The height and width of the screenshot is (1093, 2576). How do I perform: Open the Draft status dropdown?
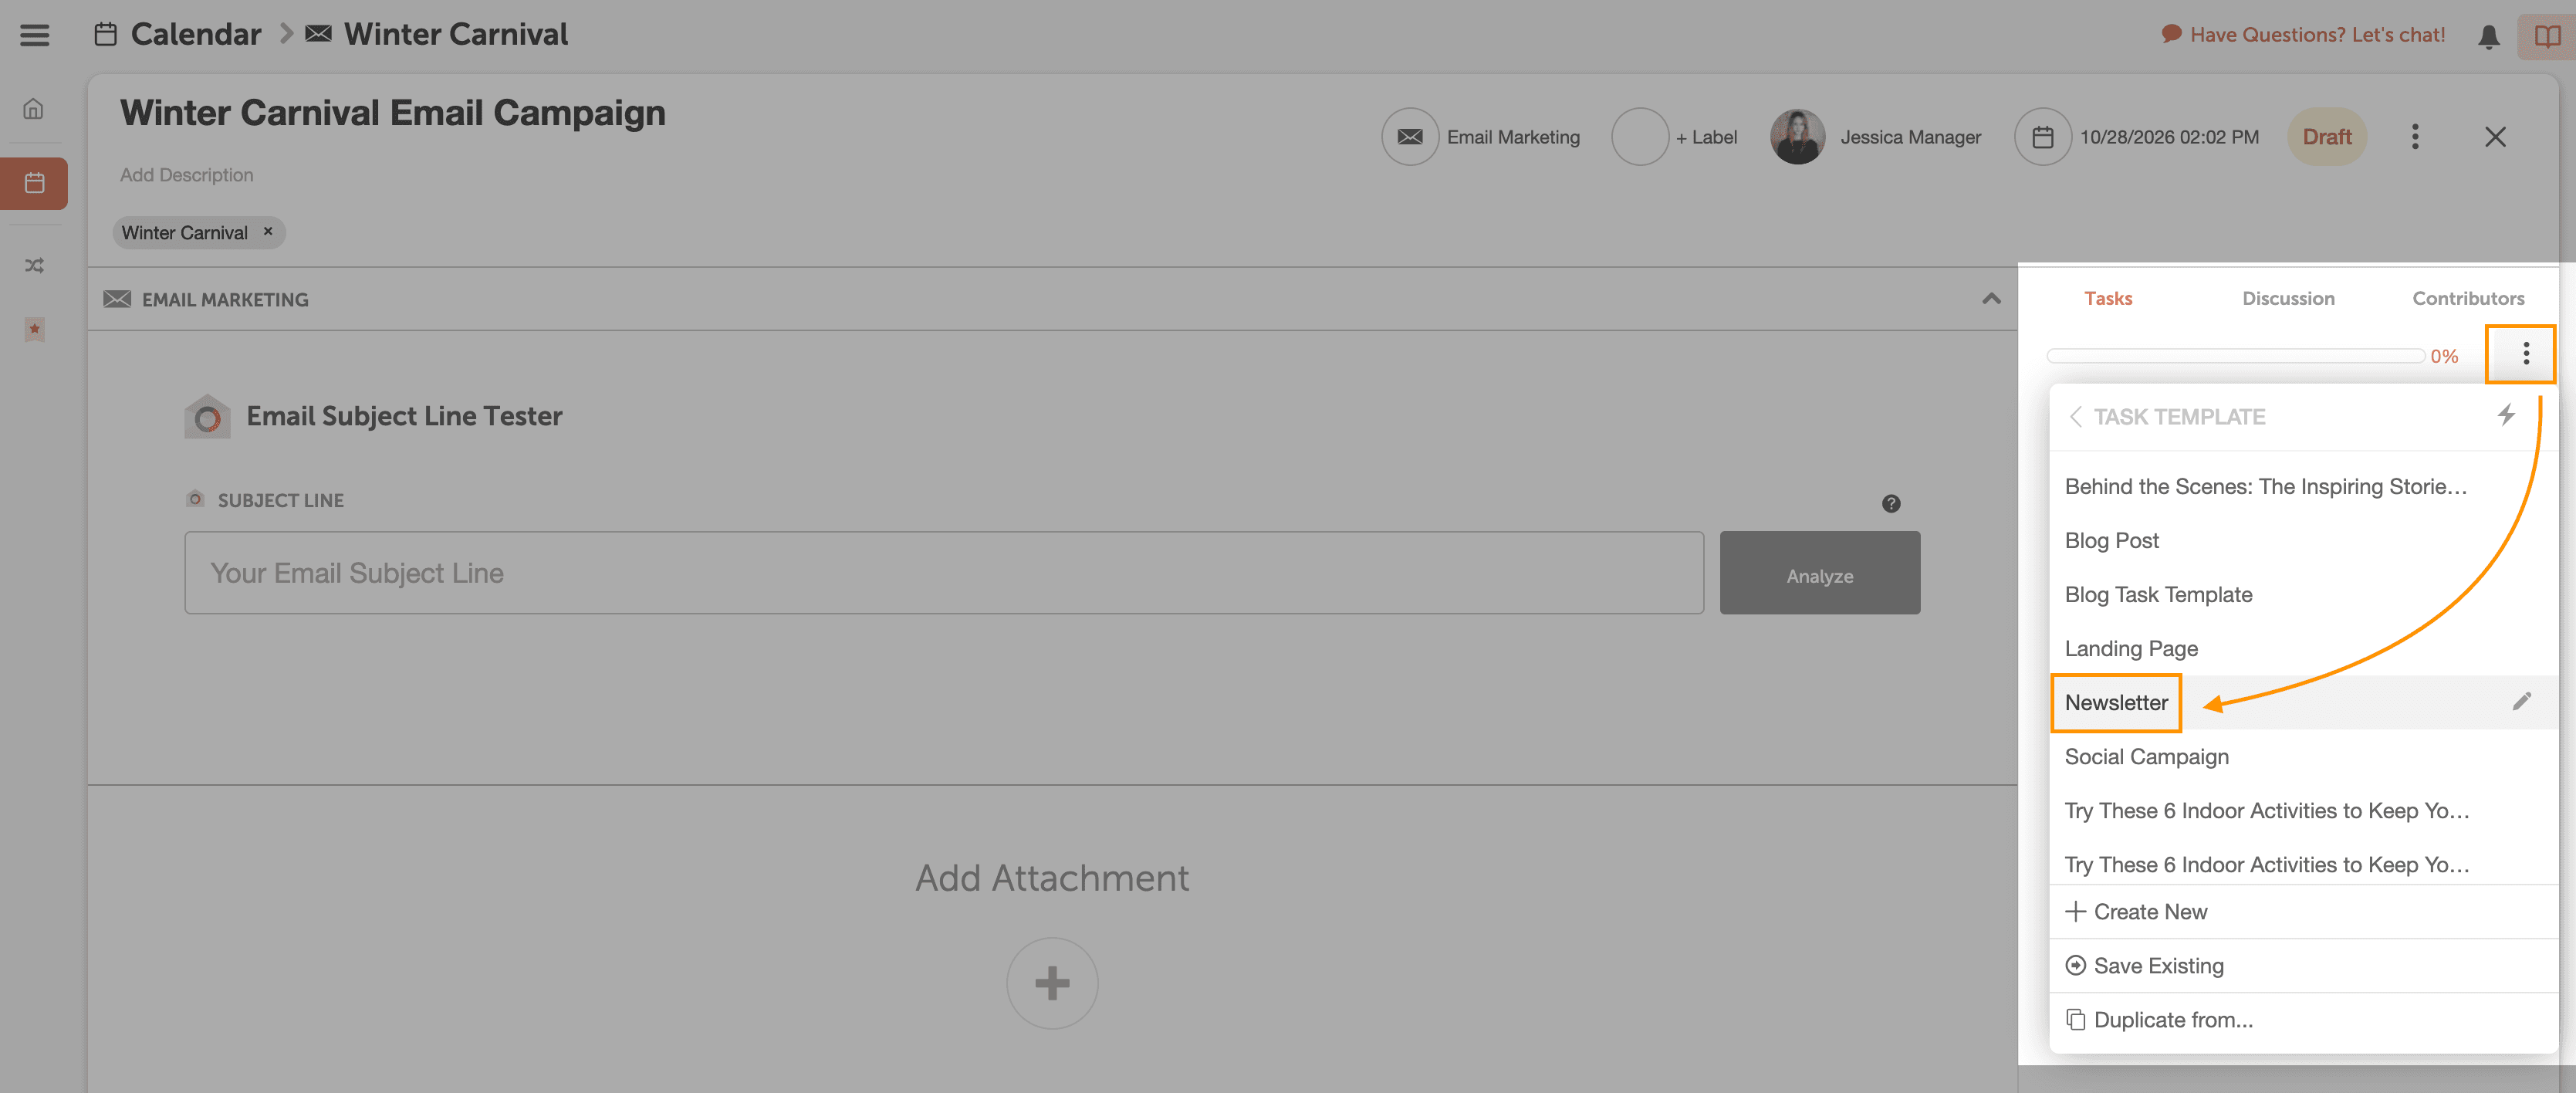pyautogui.click(x=2326, y=137)
